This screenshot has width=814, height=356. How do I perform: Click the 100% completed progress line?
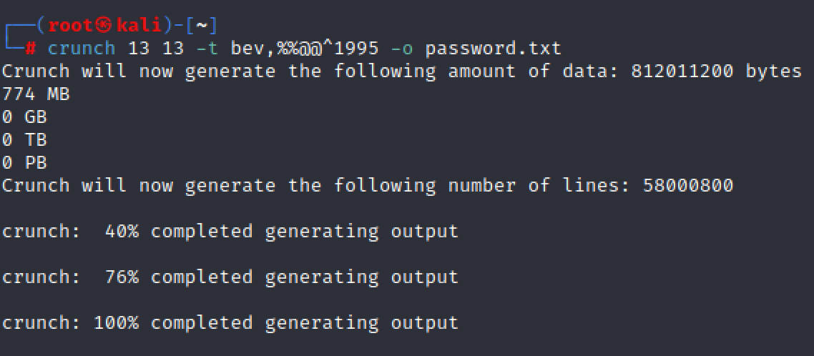pyautogui.click(x=230, y=323)
